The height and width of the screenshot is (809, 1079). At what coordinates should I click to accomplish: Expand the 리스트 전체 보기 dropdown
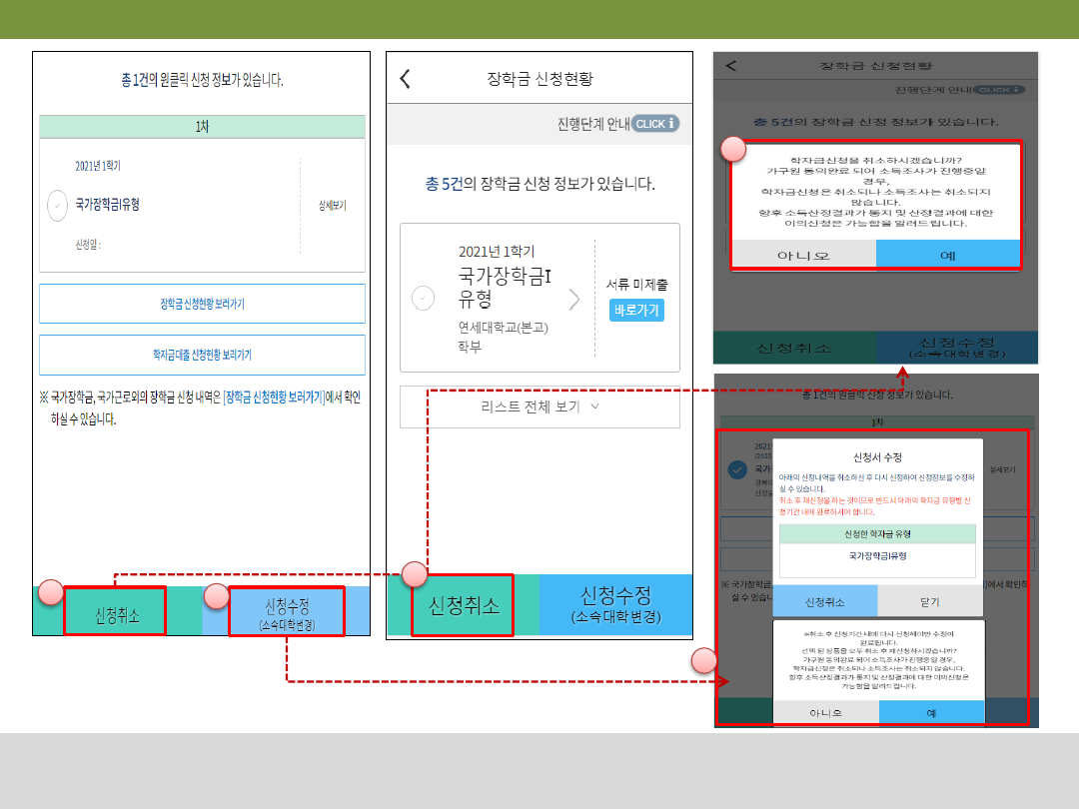click(539, 406)
